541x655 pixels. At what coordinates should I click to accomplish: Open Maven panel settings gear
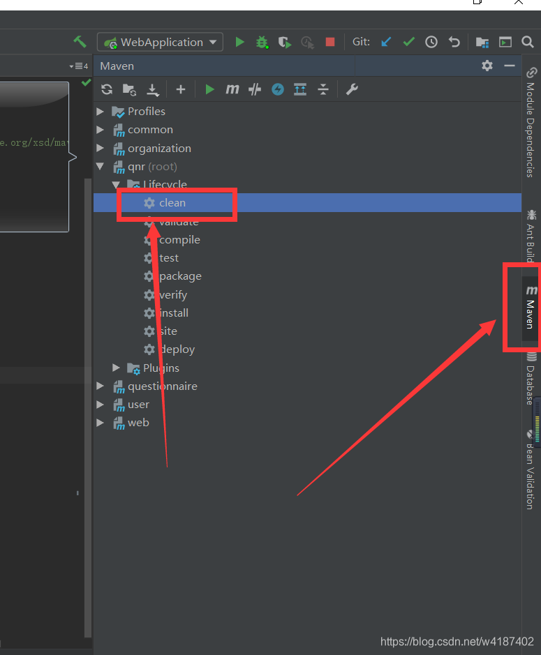click(487, 66)
